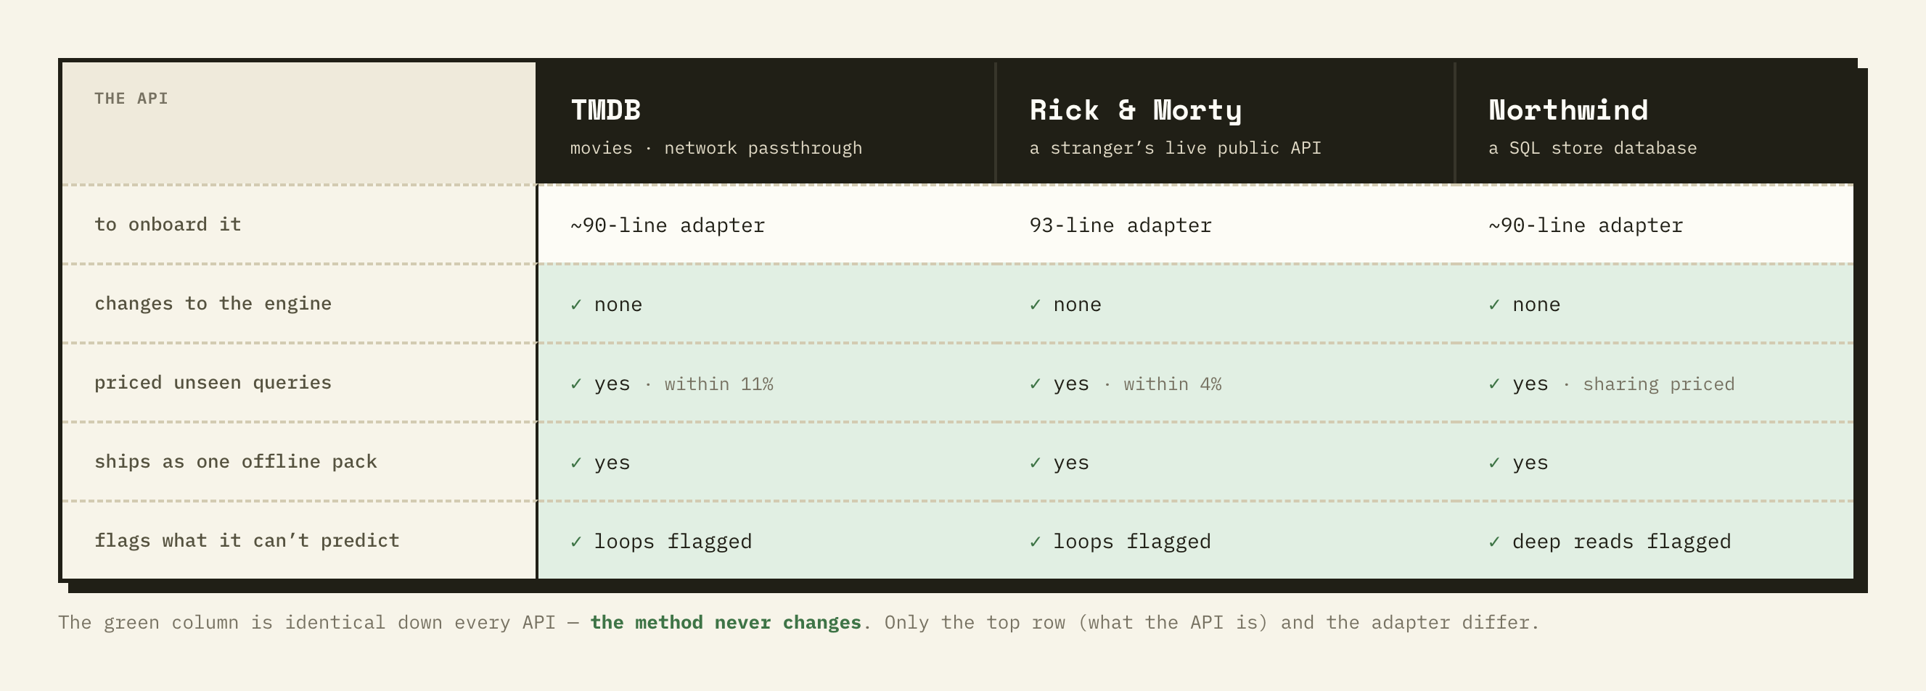Select Rick & Morty's "yes" for offline pack

(x=1071, y=463)
